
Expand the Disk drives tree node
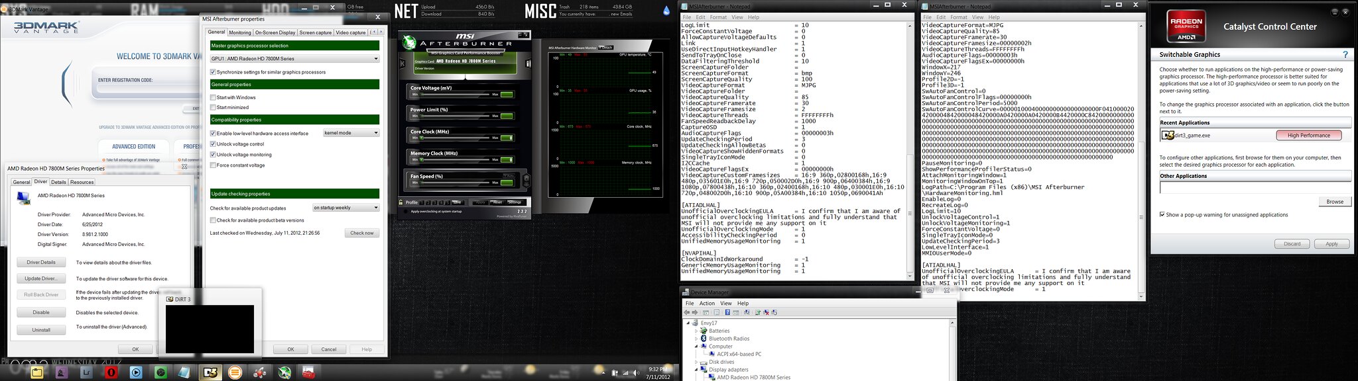click(696, 362)
